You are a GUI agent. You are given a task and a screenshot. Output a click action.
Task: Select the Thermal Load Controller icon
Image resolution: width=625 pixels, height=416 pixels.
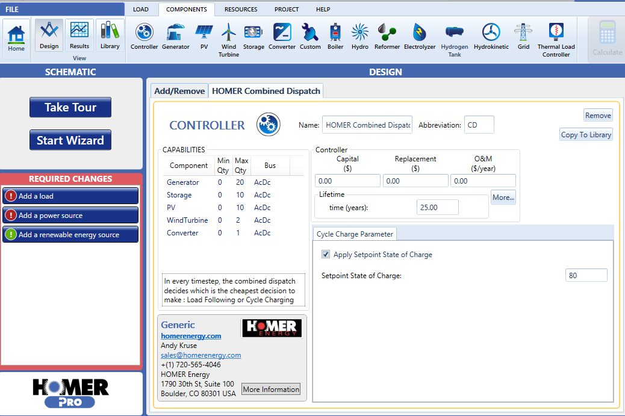click(x=556, y=34)
